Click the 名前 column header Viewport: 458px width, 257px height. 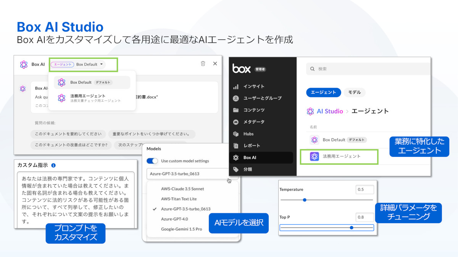point(313,127)
